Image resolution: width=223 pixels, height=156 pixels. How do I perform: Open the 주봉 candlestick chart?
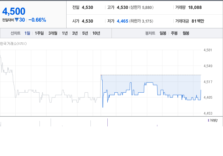(x=174, y=33)
